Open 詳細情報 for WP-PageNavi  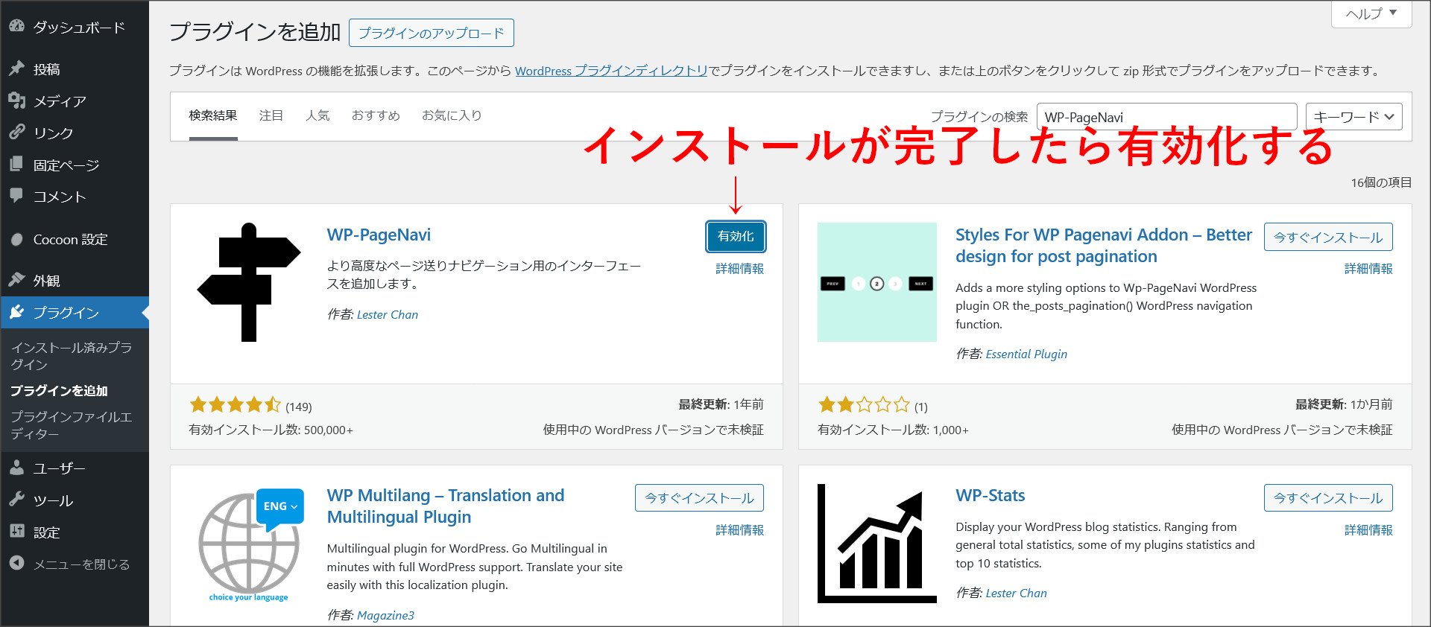point(739,269)
